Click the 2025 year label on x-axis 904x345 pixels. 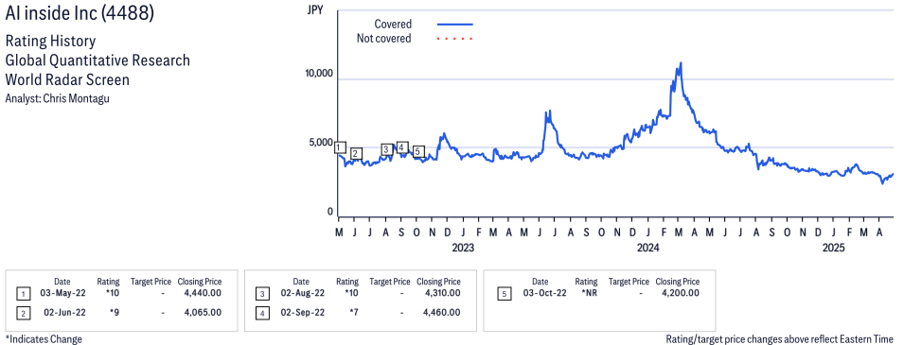click(833, 249)
